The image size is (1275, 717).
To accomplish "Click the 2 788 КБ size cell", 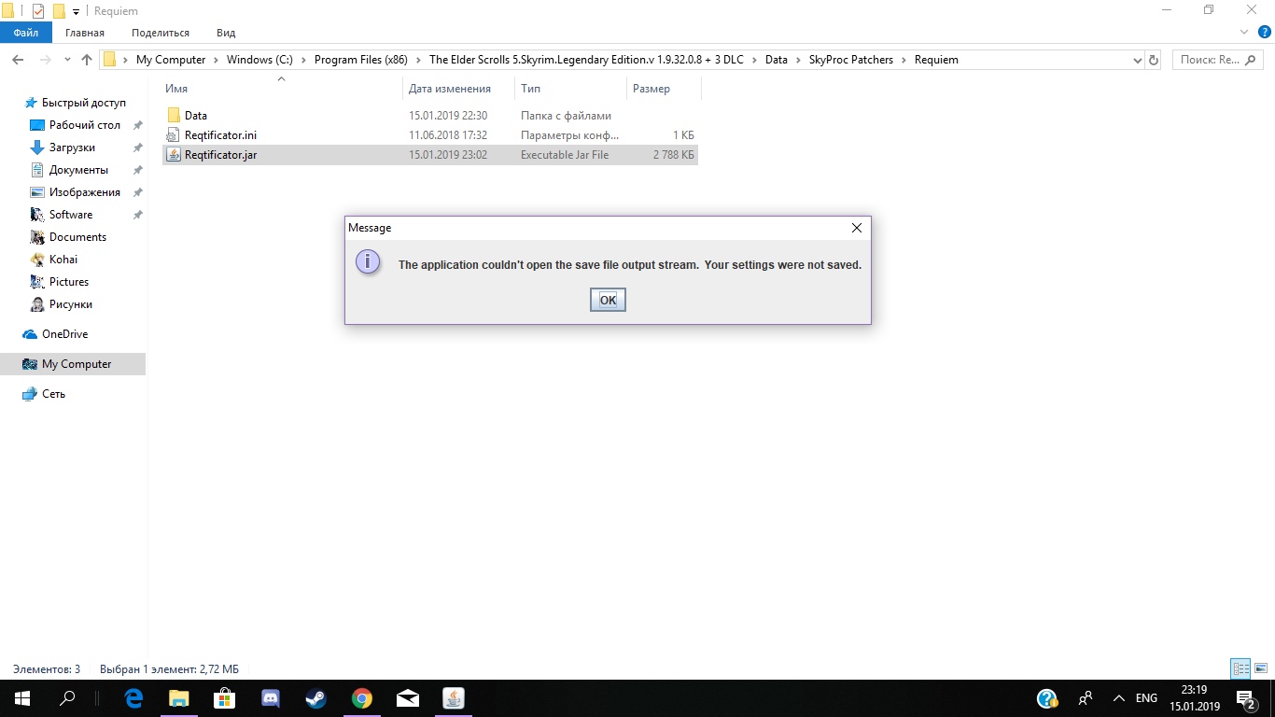I will tap(674, 155).
